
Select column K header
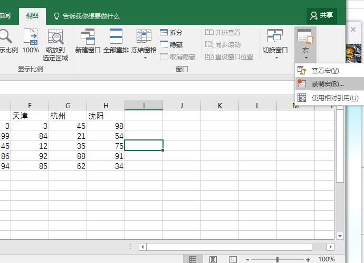220,106
